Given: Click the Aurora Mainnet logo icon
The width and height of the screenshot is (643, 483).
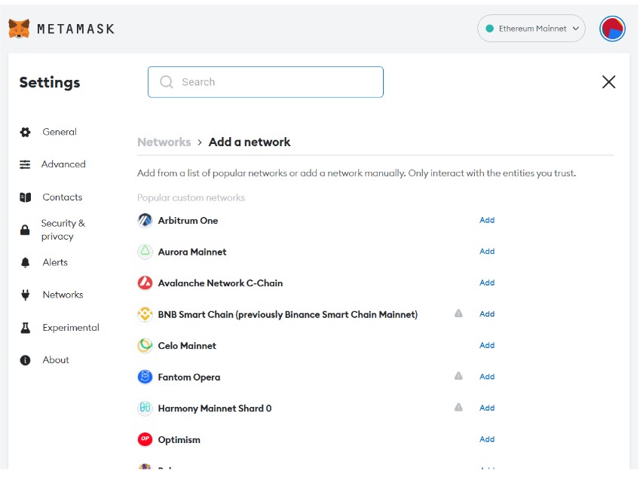Looking at the screenshot, I should [x=145, y=252].
